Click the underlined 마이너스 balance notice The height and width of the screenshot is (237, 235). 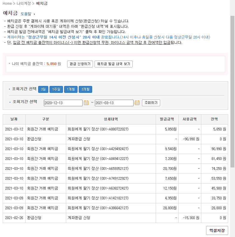click(x=92, y=43)
